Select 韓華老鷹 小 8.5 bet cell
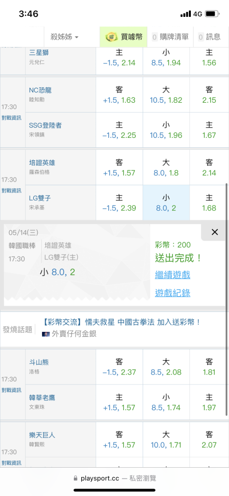Screen dimensions: 229x496 167,402
